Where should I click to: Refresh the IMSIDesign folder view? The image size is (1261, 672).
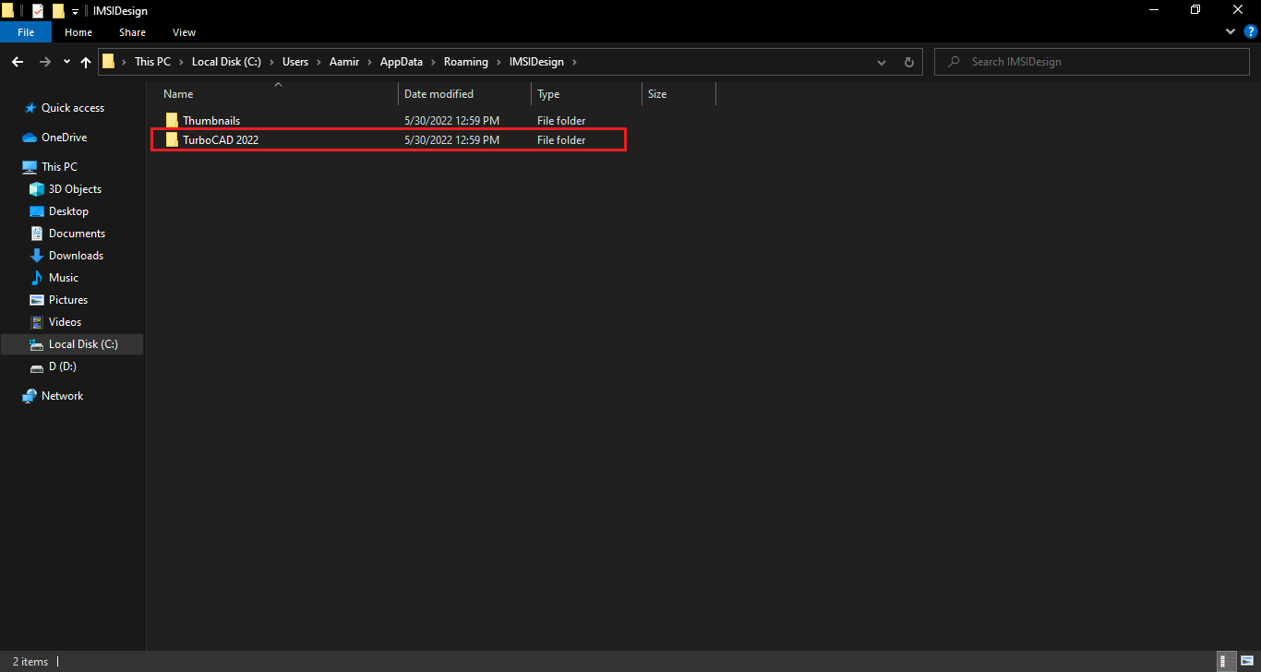point(908,62)
